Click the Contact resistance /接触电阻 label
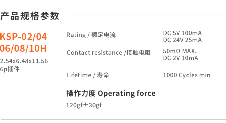Screen dimensions: 226x123 click(x=109, y=53)
